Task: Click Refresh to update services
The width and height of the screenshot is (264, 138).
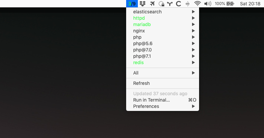Action: point(141,83)
